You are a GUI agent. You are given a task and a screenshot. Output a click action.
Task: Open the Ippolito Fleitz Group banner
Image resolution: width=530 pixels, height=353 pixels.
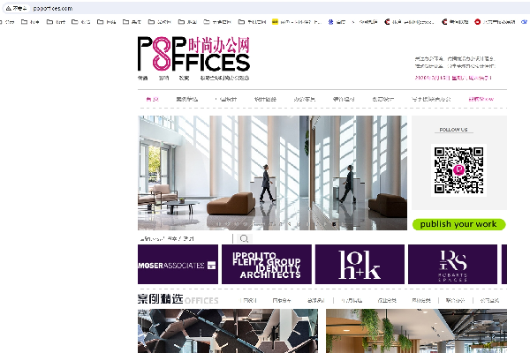267,264
